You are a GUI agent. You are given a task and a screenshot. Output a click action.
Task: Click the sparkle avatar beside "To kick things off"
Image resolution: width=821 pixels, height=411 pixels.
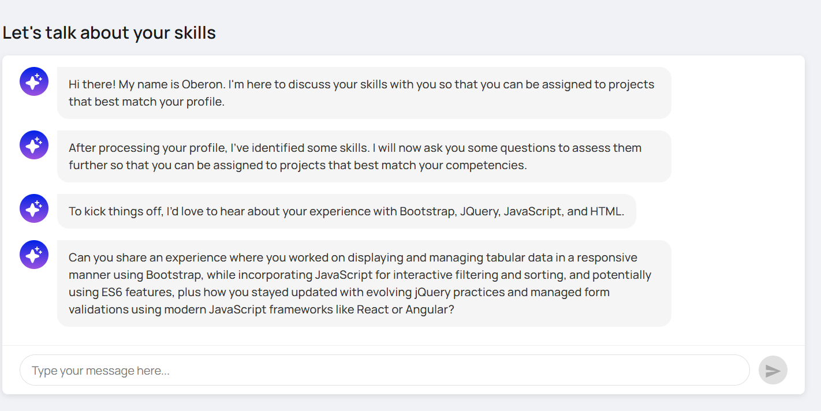click(x=34, y=208)
